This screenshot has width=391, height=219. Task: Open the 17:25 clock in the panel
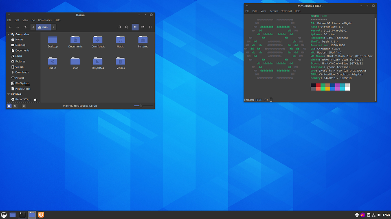click(x=386, y=215)
